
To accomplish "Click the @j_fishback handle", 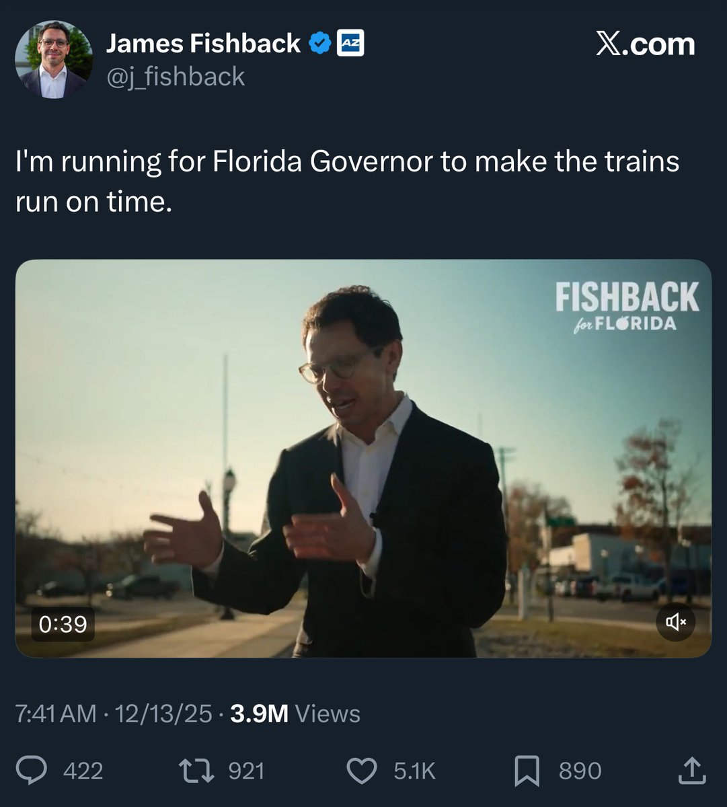I will [x=176, y=77].
